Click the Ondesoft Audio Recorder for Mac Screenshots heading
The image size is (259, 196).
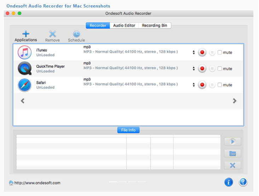pos(58,6)
